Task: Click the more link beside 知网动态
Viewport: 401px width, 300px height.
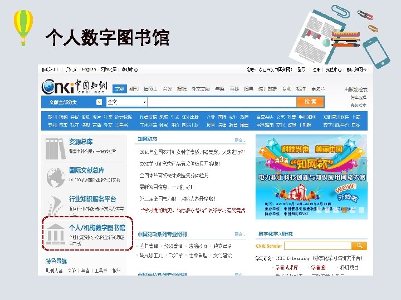Action: [x=240, y=140]
